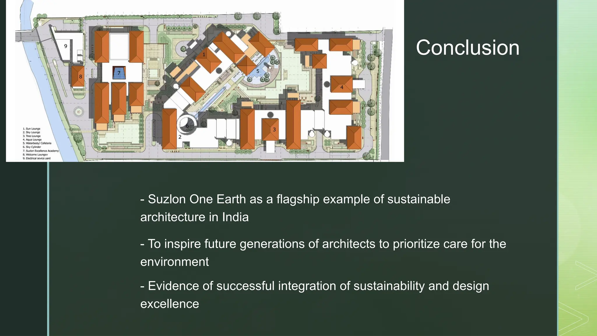The height and width of the screenshot is (336, 597).
Task: Click number 2 marker on the plan
Action: point(180,137)
